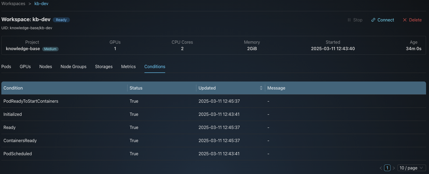
Task: Select page 1 in pagination
Action: (x=387, y=168)
